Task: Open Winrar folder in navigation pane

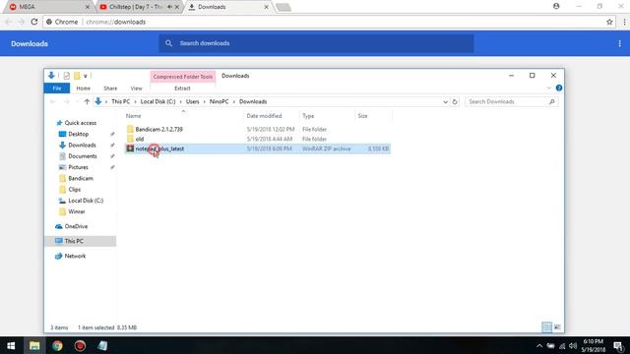Action: 77,211
